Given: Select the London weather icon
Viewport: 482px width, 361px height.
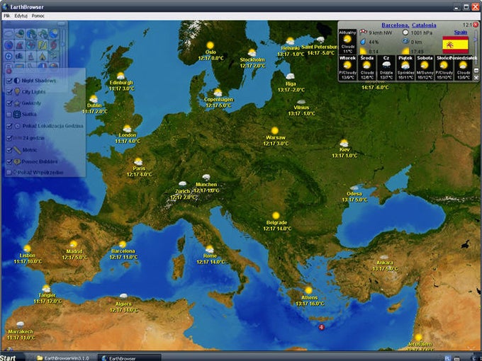Looking at the screenshot, I should coord(128,128).
